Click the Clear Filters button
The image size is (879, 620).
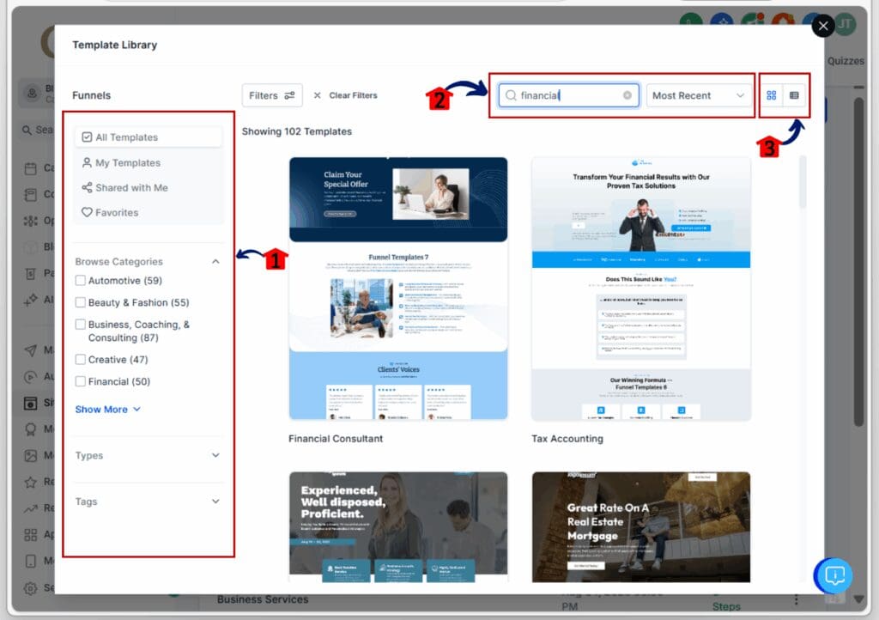[x=345, y=95]
